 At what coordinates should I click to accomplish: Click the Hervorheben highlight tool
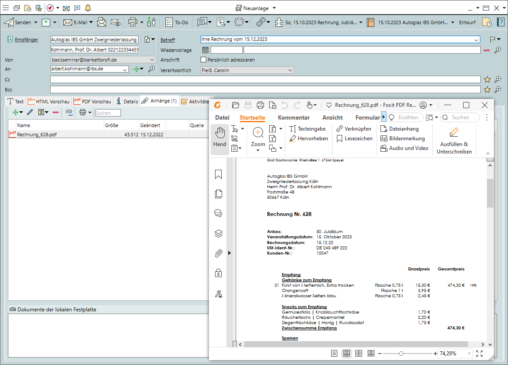(x=308, y=139)
